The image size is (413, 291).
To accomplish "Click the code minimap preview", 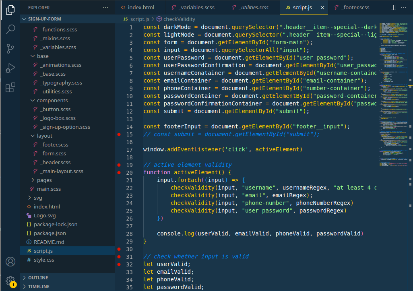I will (394, 95).
